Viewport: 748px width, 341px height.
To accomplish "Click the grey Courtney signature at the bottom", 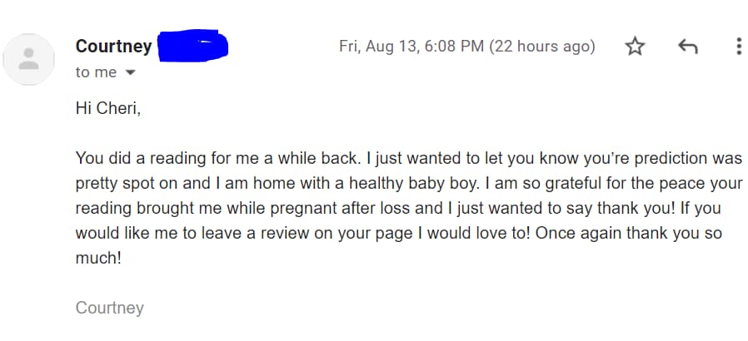I will (x=109, y=308).
